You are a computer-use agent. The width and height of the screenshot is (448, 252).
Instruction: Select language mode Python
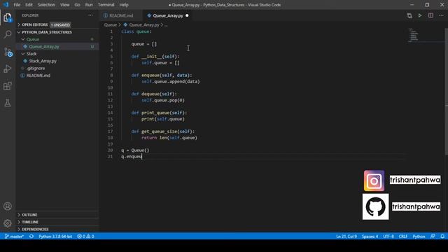click(419, 237)
